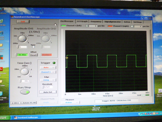
Task: Toggle the Channel 1 (left) checkbox
Action: [87, 26]
